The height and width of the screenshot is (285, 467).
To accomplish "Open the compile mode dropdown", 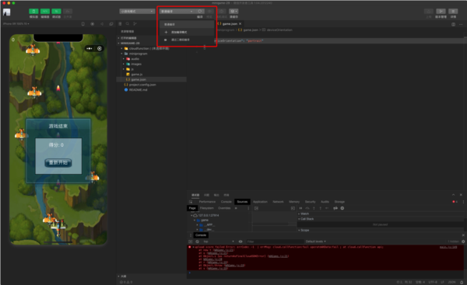I will coord(177,12).
